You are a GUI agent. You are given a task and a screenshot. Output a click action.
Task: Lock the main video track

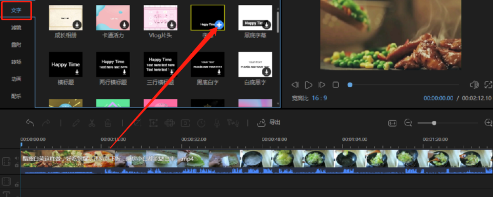[17, 165]
